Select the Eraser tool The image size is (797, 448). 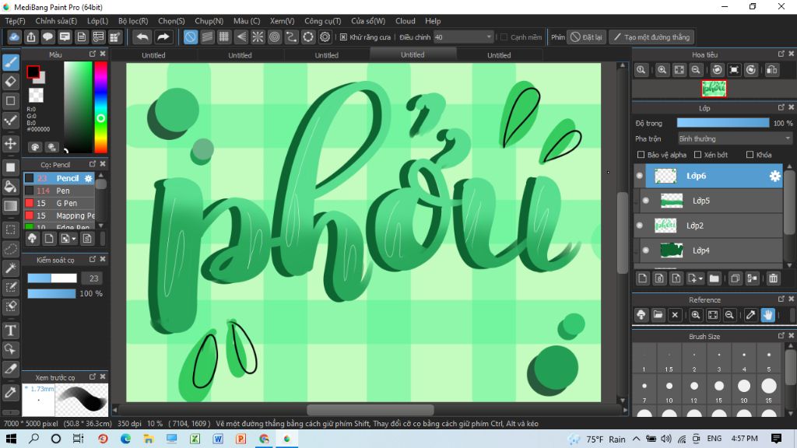pos(11,81)
